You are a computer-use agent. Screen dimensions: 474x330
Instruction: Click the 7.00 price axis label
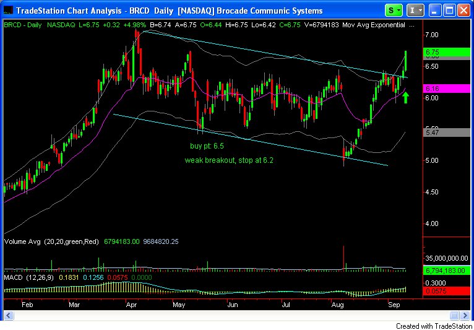click(x=433, y=35)
